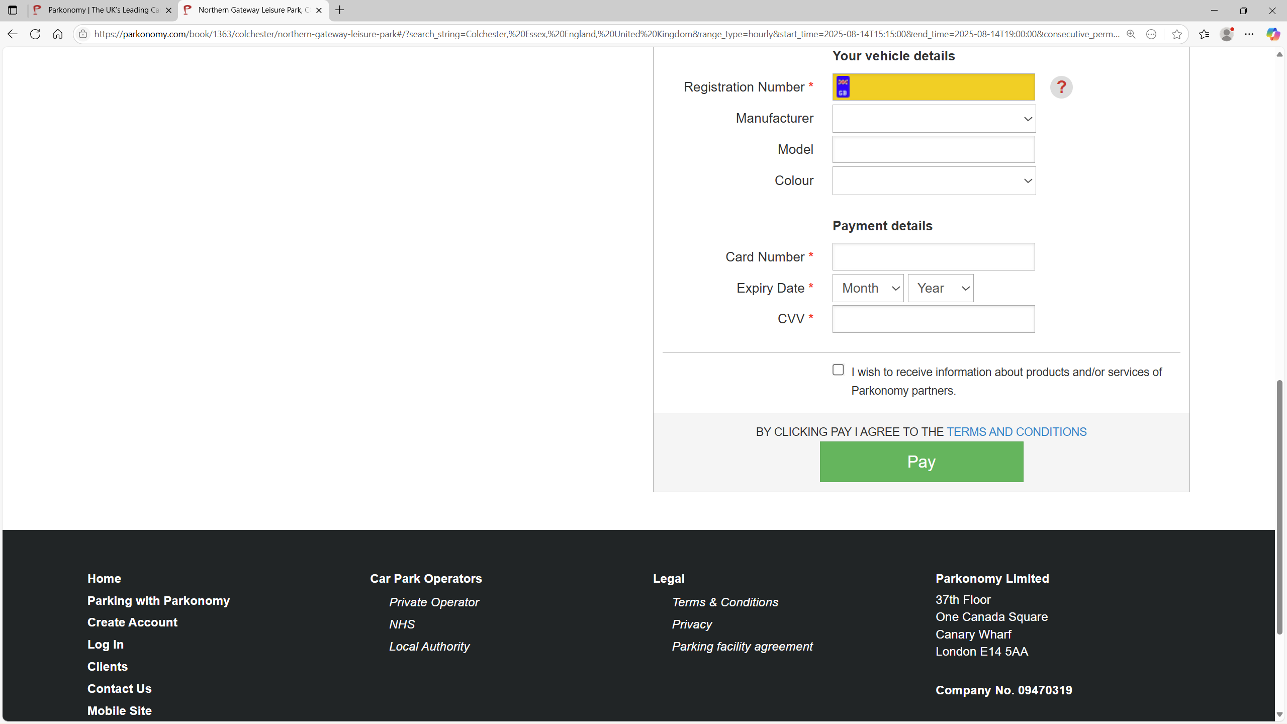Expand the Manufacturer dropdown
This screenshot has height=724, width=1287.
pos(934,119)
